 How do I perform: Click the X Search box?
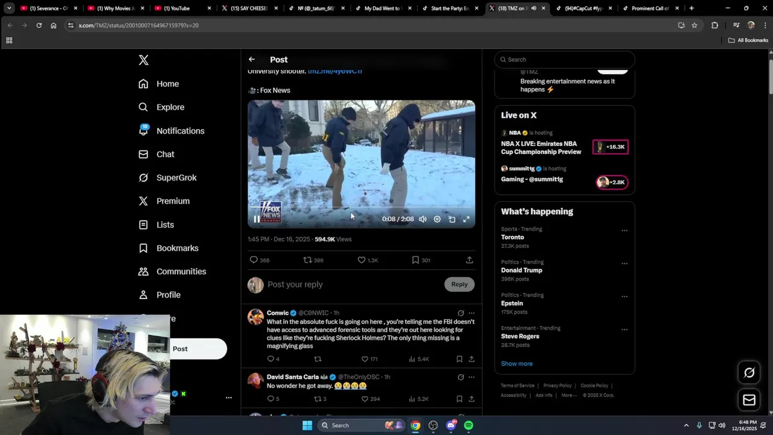click(x=565, y=59)
